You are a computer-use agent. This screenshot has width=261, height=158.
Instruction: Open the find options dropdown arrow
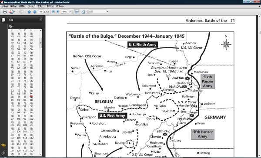(107, 12)
